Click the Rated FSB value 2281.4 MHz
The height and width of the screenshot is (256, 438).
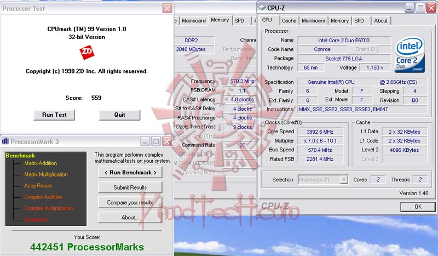(320, 159)
